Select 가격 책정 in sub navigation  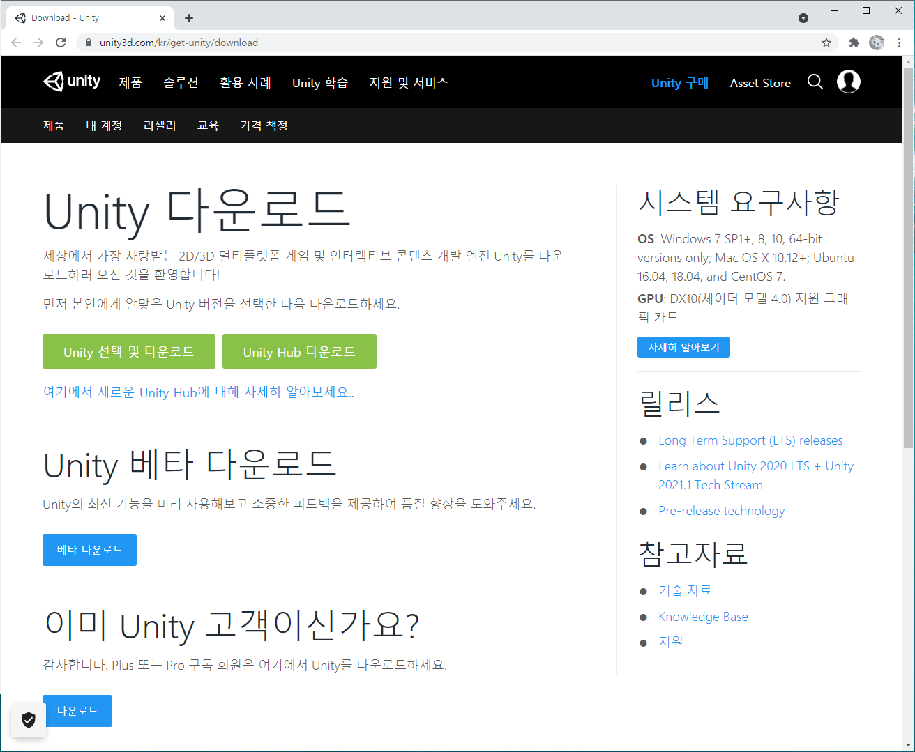264,125
